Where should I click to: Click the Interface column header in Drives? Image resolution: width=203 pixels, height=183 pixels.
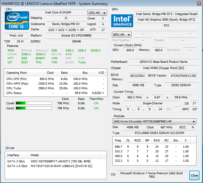point(17,155)
